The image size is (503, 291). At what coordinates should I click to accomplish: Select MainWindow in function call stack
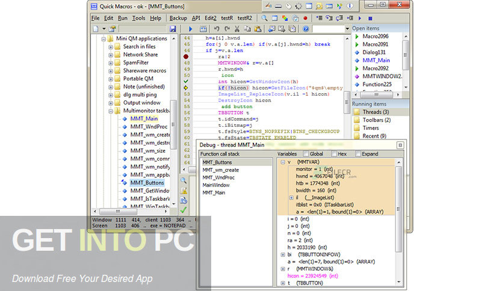(x=216, y=185)
